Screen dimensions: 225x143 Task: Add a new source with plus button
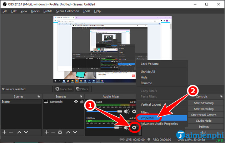[46, 132]
